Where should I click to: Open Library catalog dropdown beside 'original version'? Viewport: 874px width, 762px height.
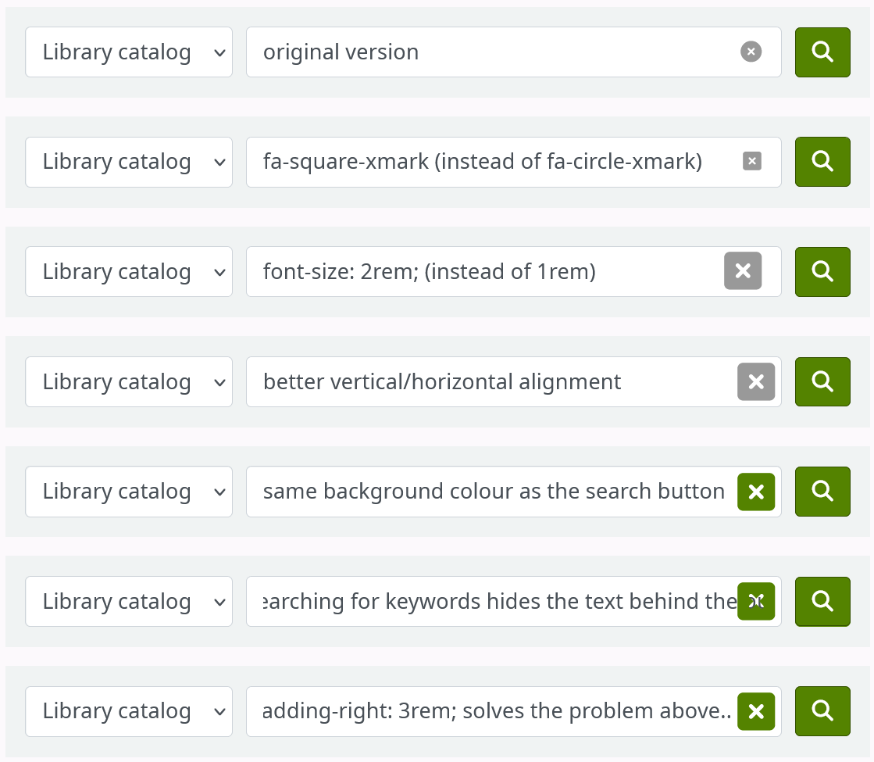coord(129,52)
